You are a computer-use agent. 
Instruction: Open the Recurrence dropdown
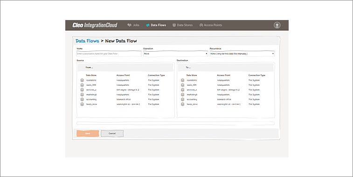click(x=242, y=54)
